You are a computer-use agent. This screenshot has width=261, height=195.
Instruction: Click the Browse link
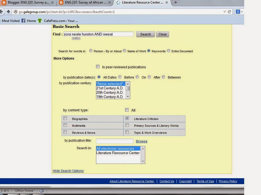[142, 141]
